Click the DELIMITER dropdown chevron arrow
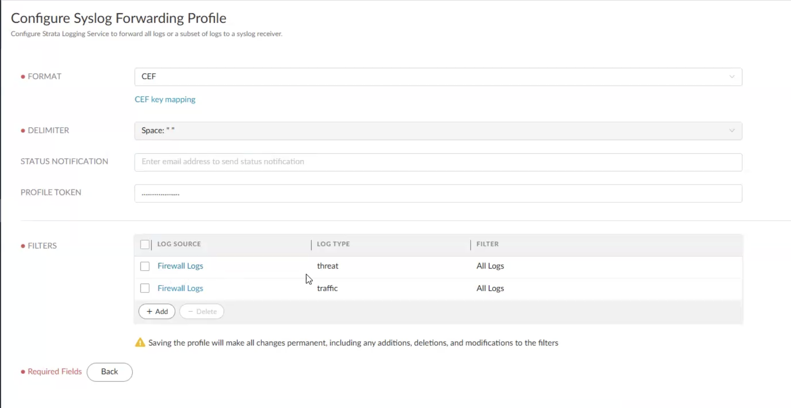791x408 pixels. point(731,131)
